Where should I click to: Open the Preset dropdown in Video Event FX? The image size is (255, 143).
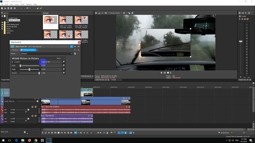pos(46,54)
